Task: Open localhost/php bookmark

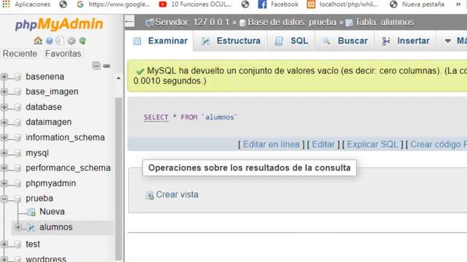Action: coord(342,4)
